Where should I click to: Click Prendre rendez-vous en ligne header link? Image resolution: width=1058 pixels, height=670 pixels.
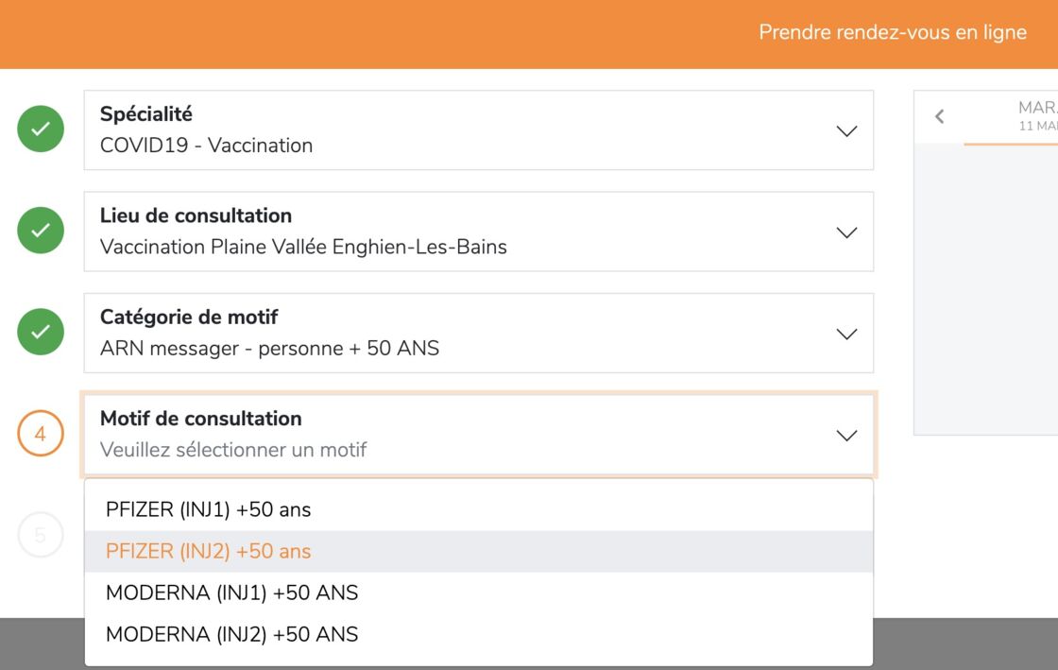point(892,32)
